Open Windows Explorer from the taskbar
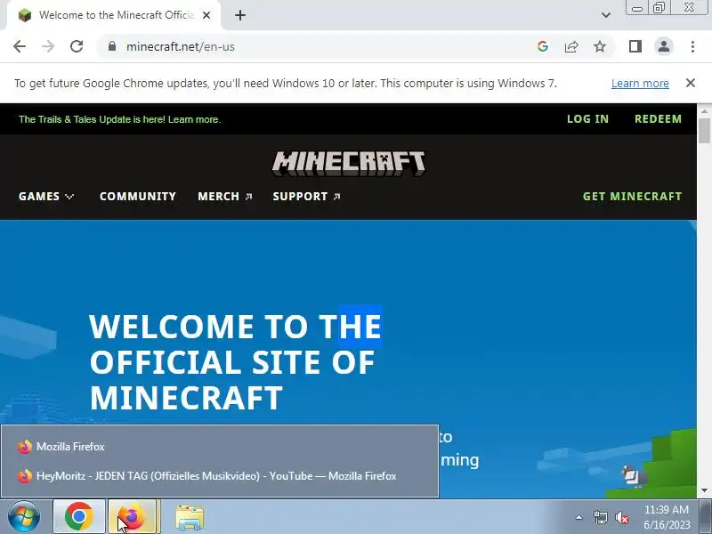Image resolution: width=712 pixels, height=534 pixels. (190, 518)
